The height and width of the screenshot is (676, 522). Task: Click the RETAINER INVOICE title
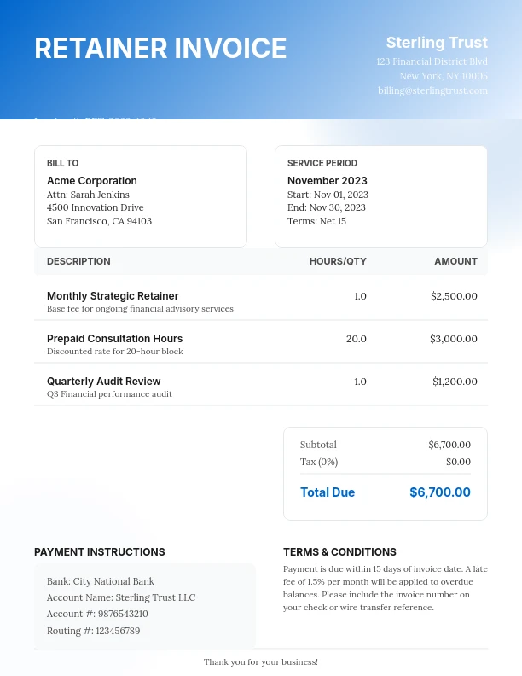tap(160, 49)
